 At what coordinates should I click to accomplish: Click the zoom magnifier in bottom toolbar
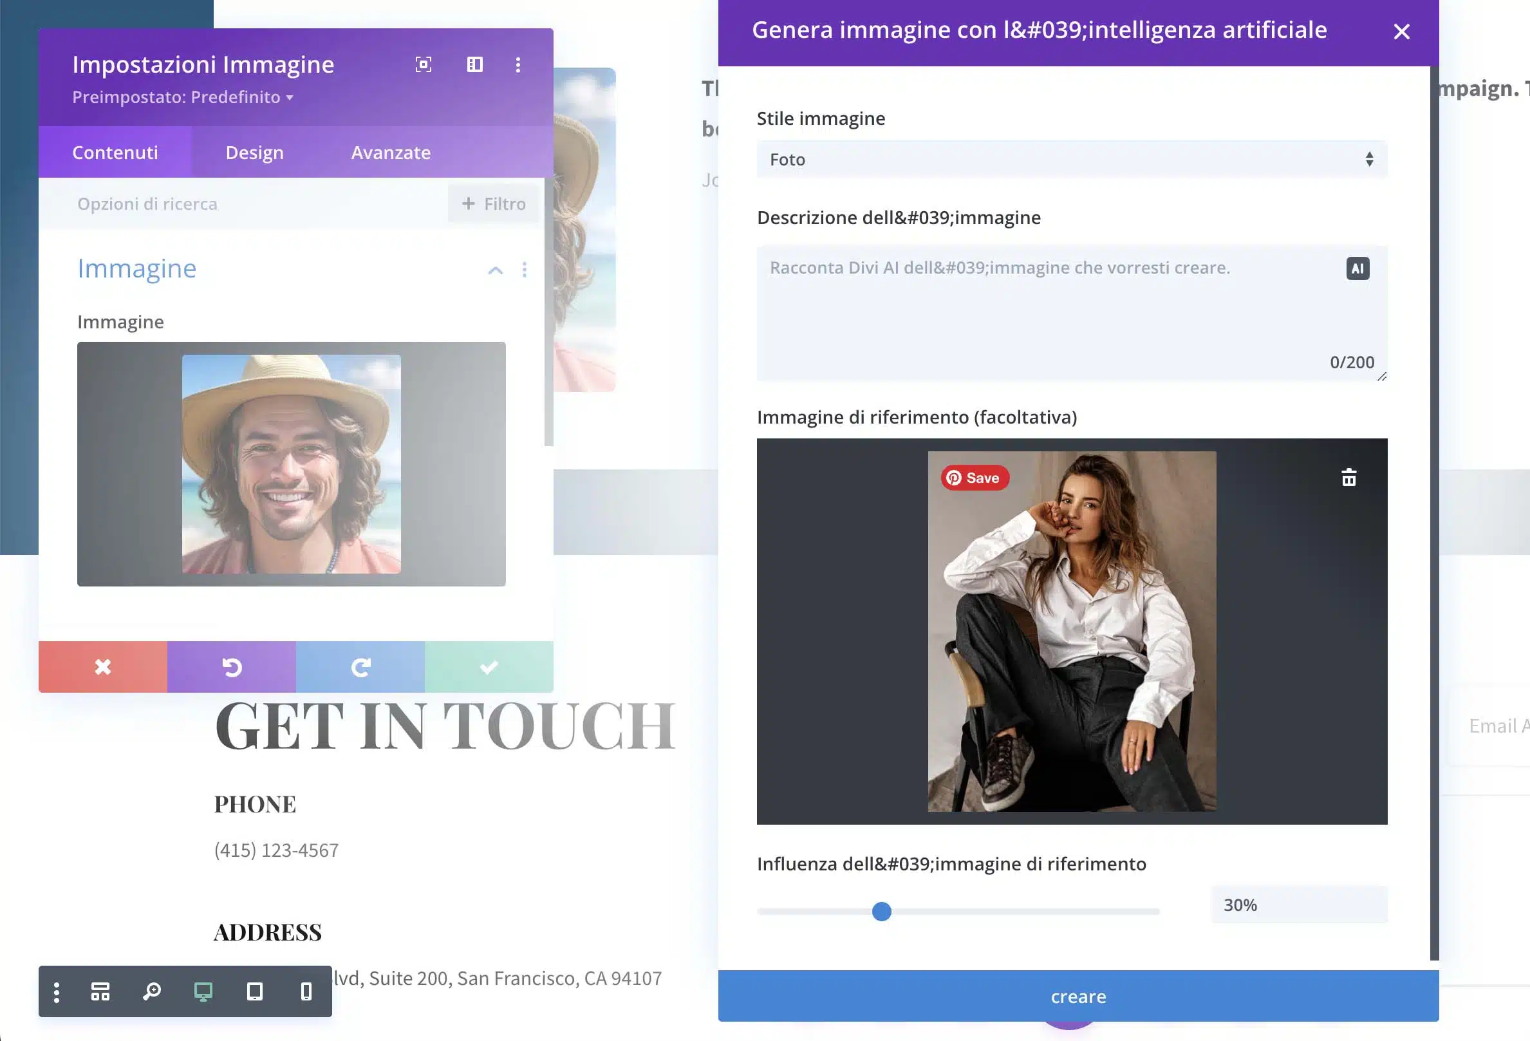coord(152,991)
